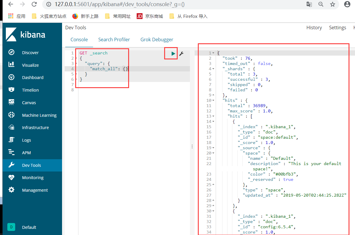Open Timelion from sidebar label
This screenshot has width=355, height=235.
click(30, 90)
